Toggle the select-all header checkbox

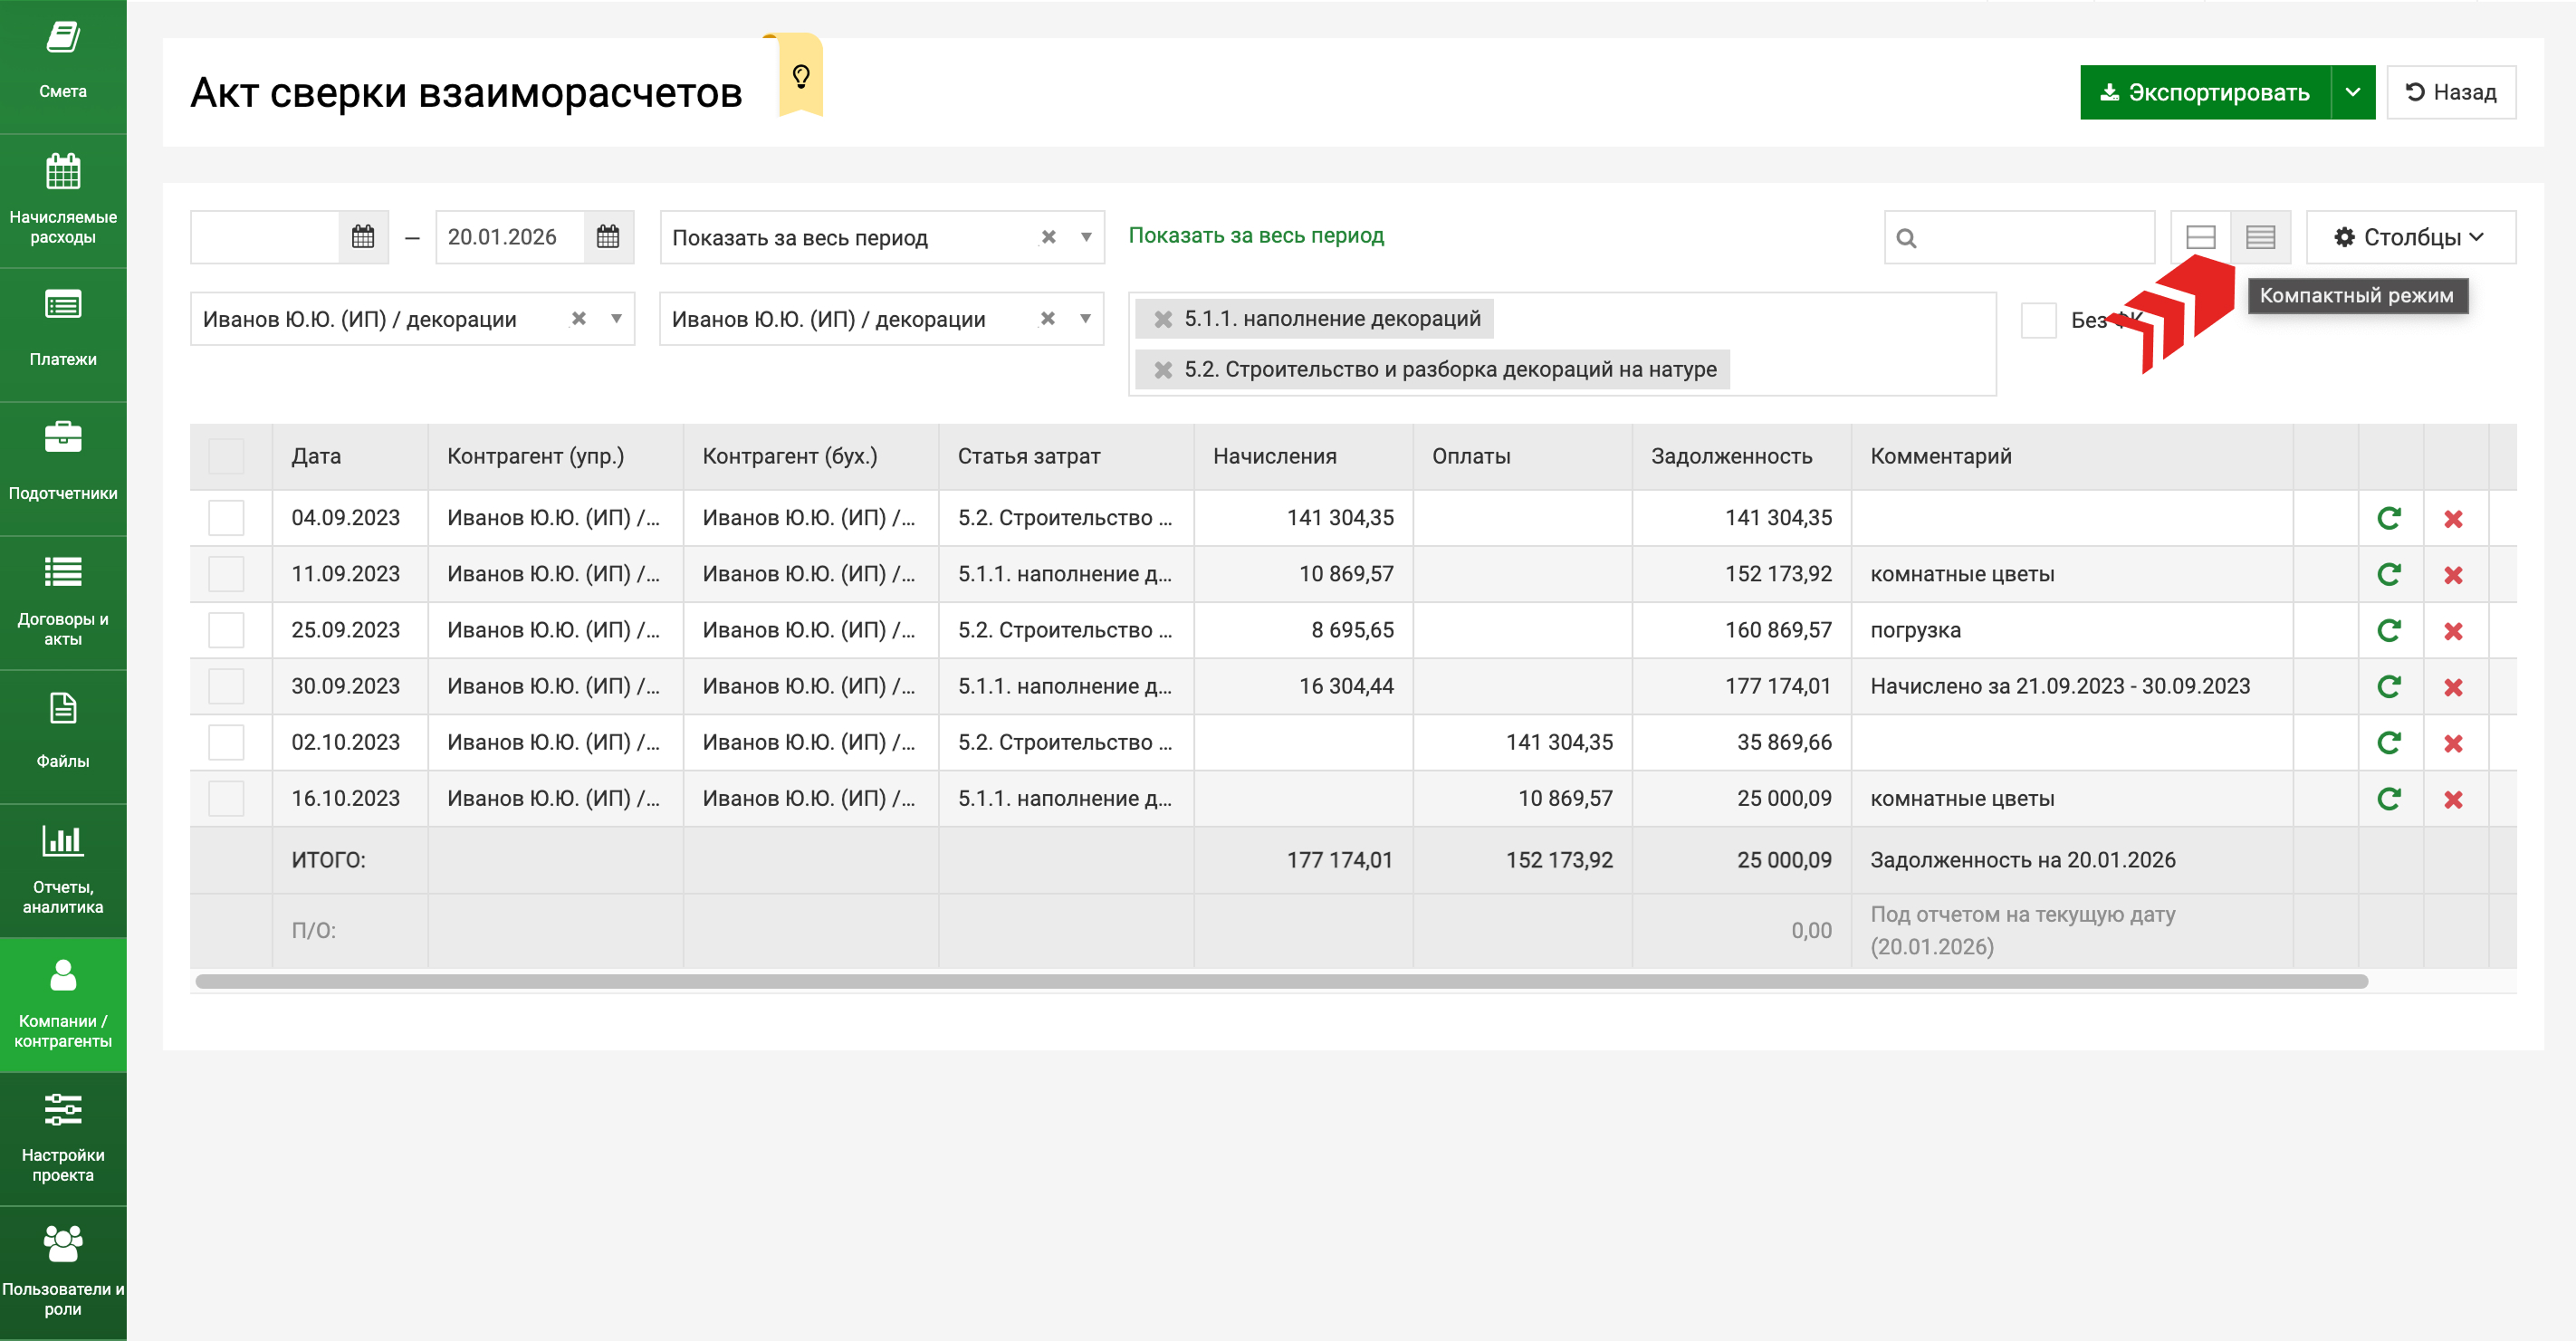click(x=226, y=456)
